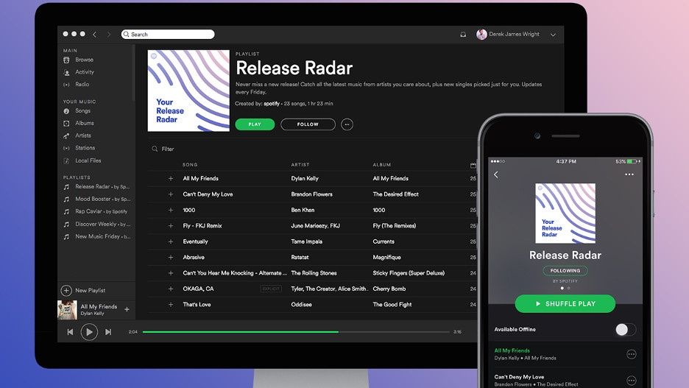Open artist link Dylan Kelly in track list

305,178
